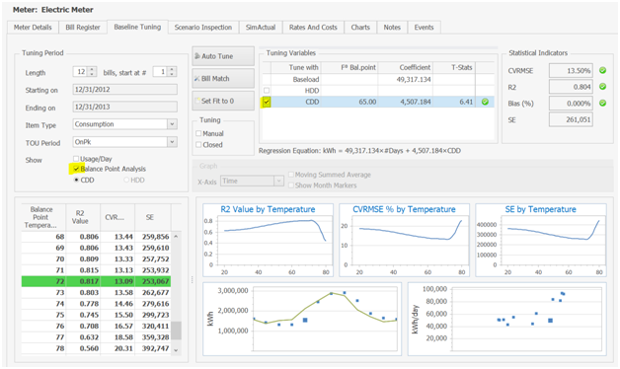The height and width of the screenshot is (369, 620).
Task: Enable the HDD tuning variable checkbox
Action: [267, 91]
